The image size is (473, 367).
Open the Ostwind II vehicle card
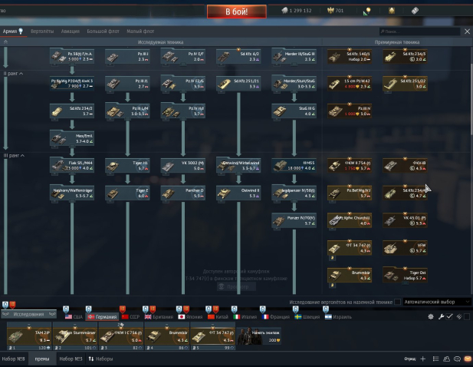pos(237,193)
